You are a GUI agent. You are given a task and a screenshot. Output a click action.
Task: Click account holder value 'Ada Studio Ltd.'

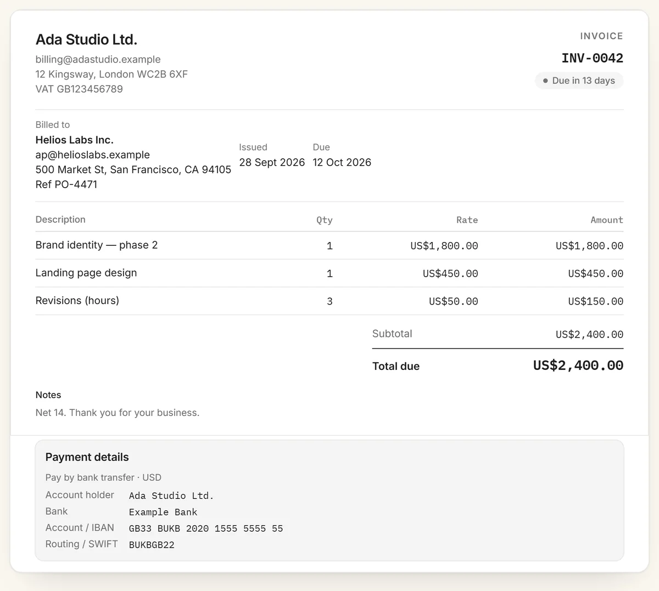tap(171, 496)
